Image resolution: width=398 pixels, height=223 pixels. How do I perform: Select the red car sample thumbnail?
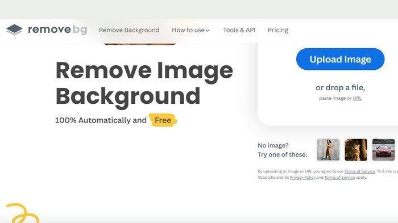click(x=384, y=150)
